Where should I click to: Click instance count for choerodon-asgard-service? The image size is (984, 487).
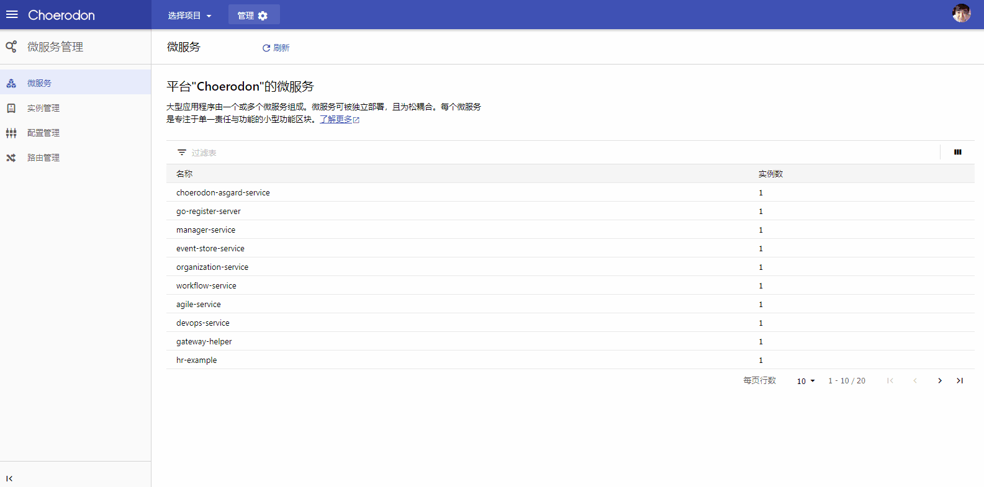click(x=761, y=193)
